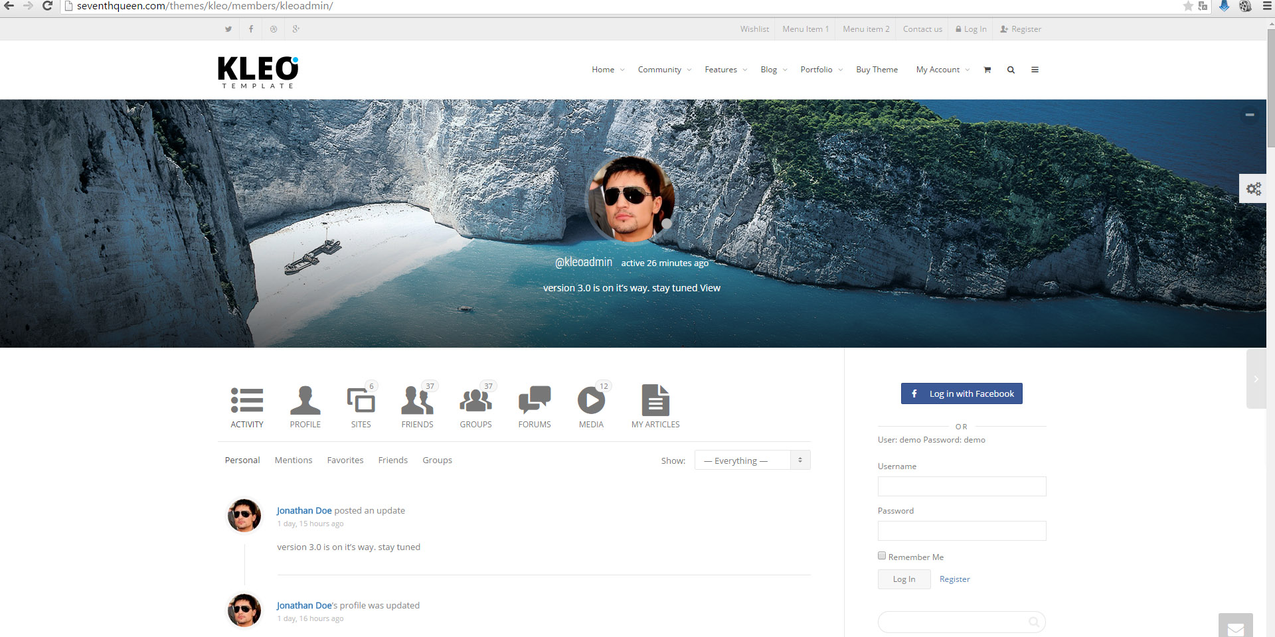This screenshot has height=637, width=1275.
Task: Open the Media icon tab
Action: click(x=592, y=407)
